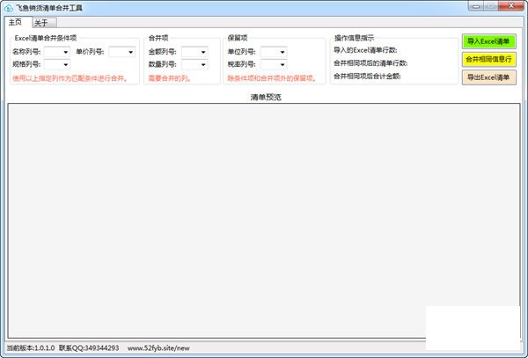Viewport: 528px width, 358px height.
Task: Open the 关于 tab
Action: (x=41, y=23)
